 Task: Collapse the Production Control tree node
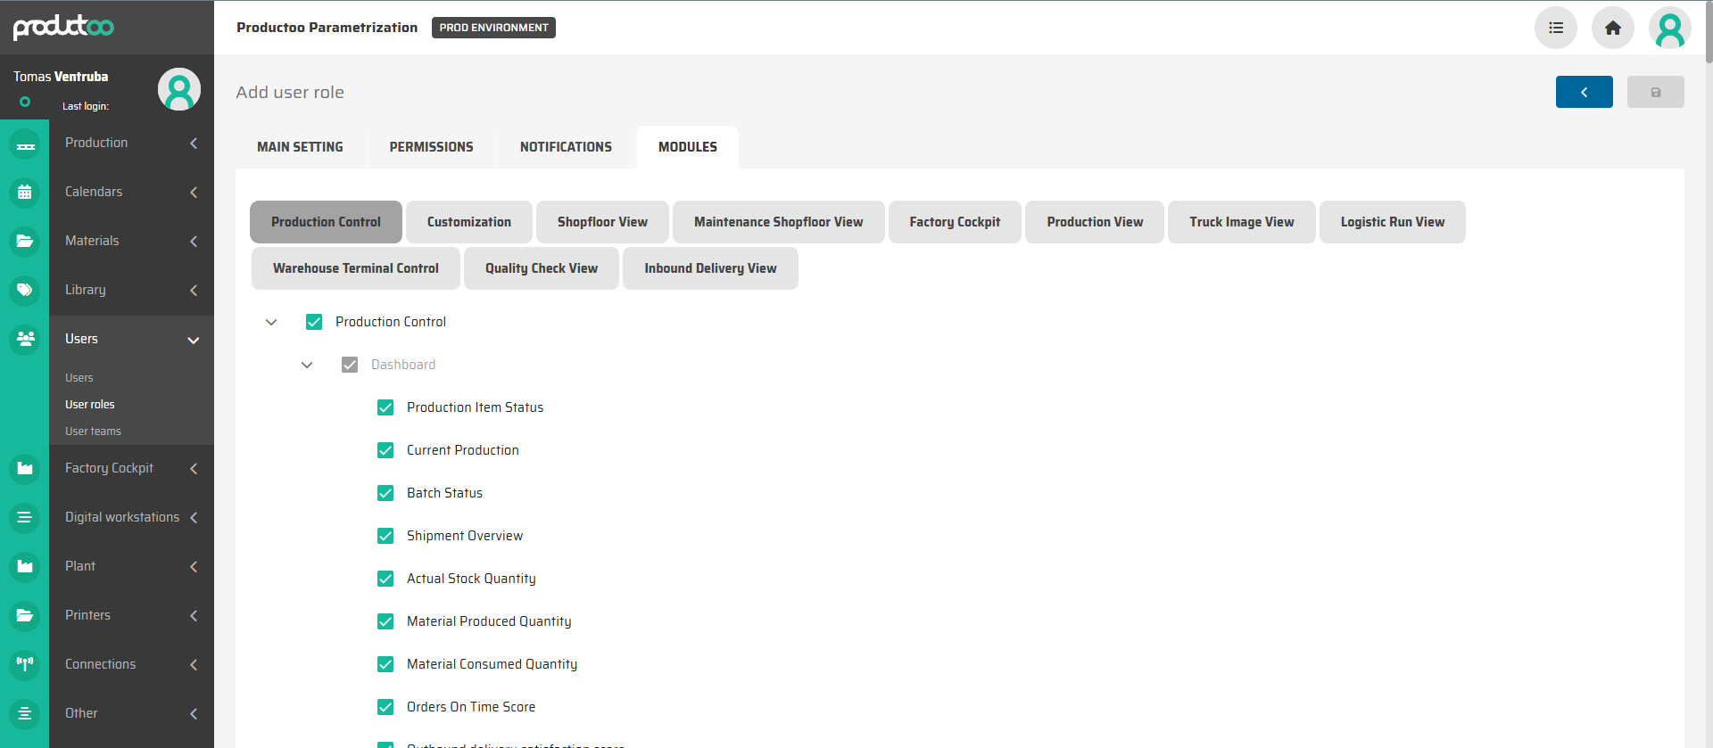click(271, 322)
